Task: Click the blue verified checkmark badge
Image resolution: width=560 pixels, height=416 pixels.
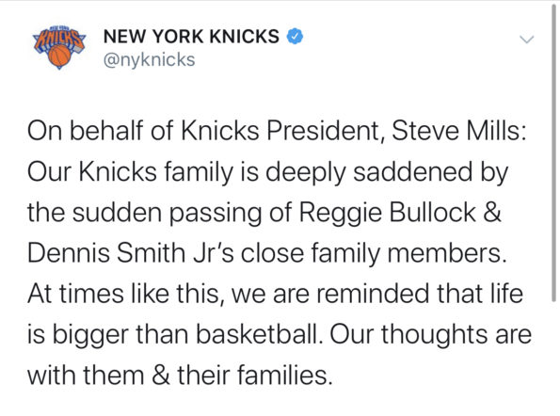Action: (296, 37)
